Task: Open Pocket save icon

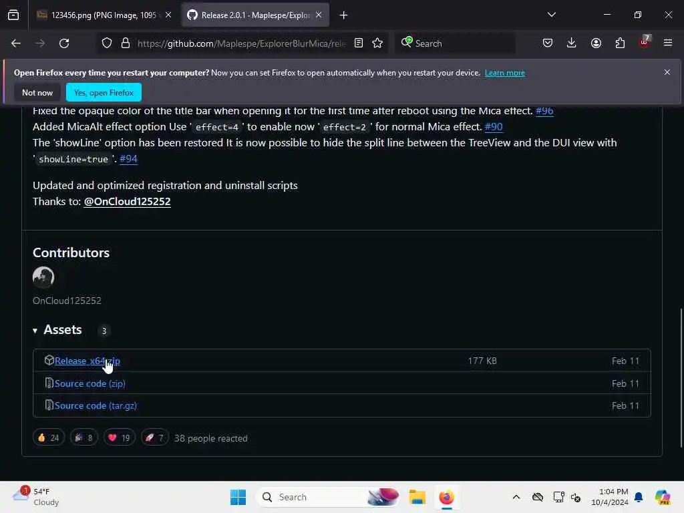Action: pos(548,43)
